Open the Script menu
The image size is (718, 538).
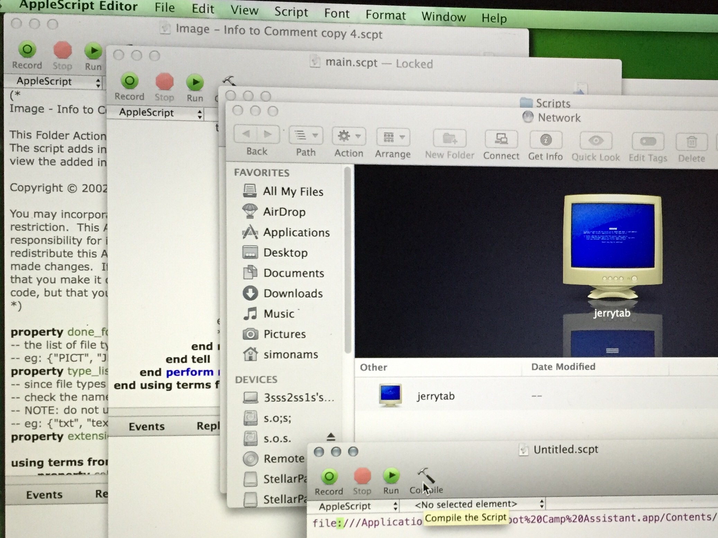(x=291, y=12)
